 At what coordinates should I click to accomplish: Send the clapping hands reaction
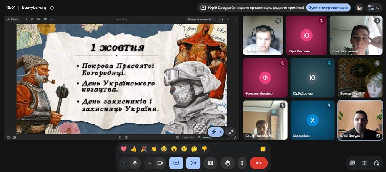coord(154,149)
